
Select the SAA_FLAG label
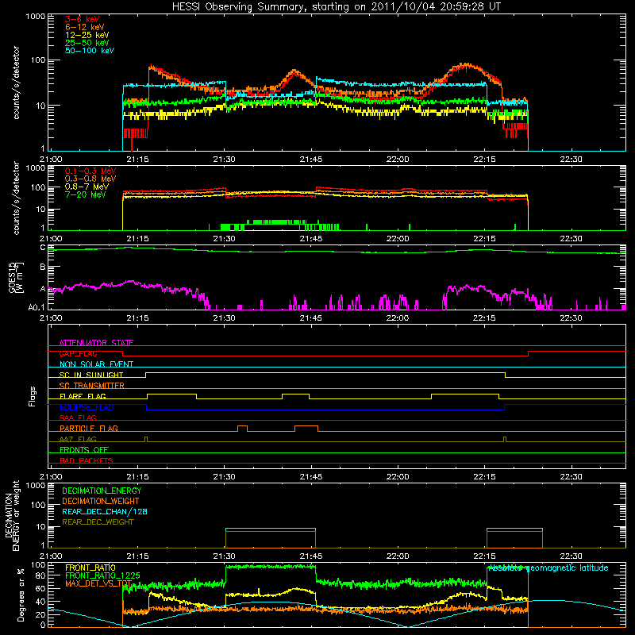tap(78, 418)
